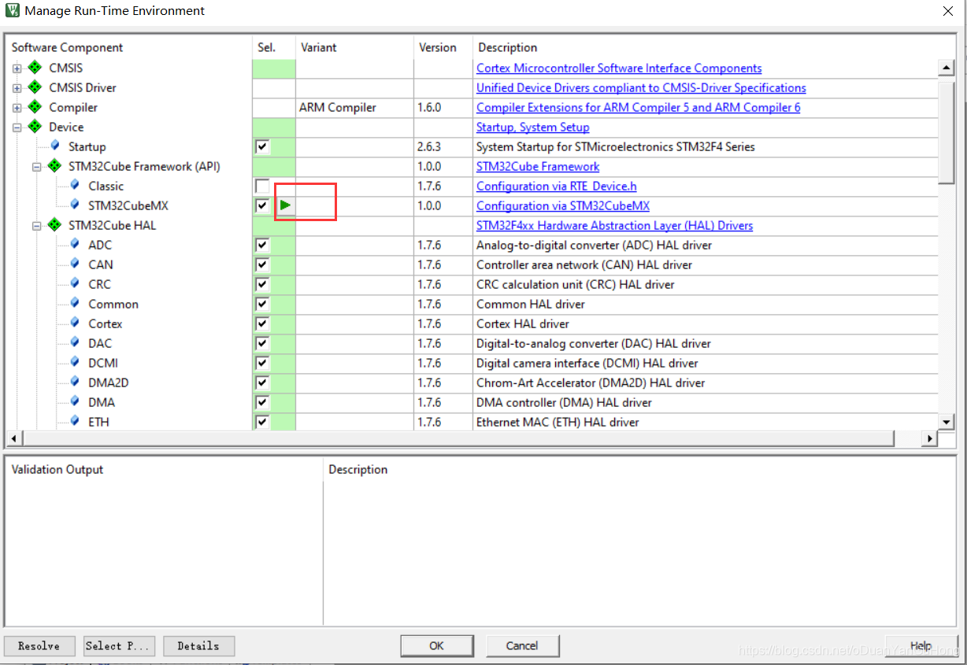The image size is (967, 665).
Task: Click the blue gem icon beside Common
Action: (x=74, y=303)
